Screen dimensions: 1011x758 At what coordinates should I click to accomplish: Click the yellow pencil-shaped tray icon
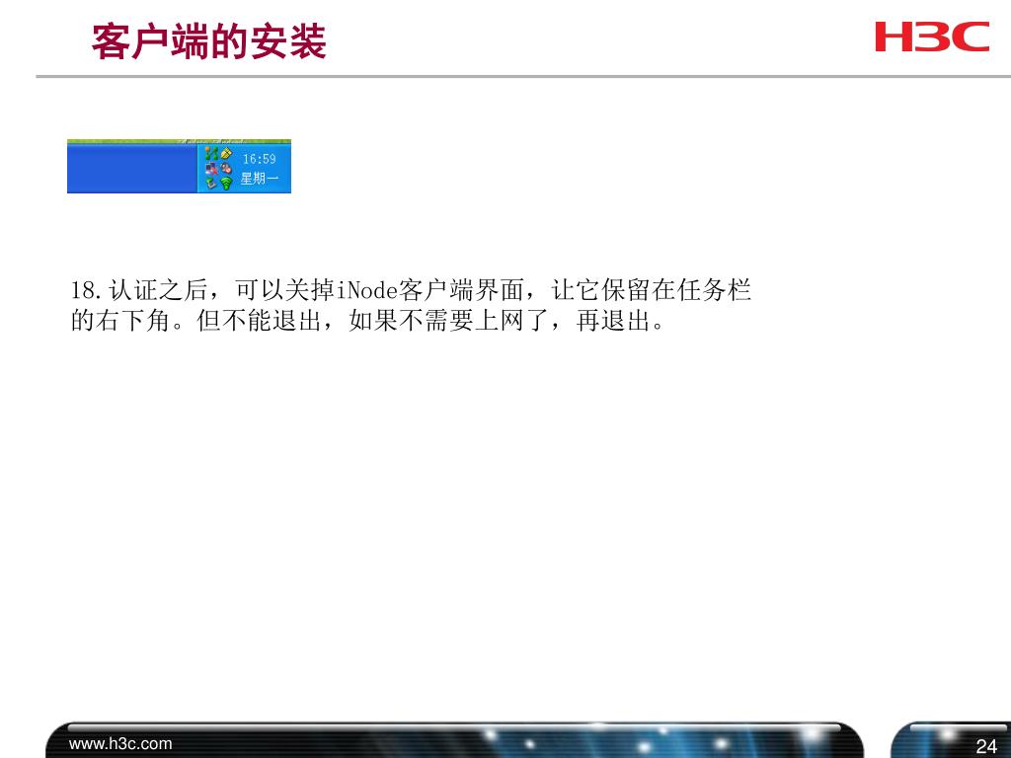(226, 153)
